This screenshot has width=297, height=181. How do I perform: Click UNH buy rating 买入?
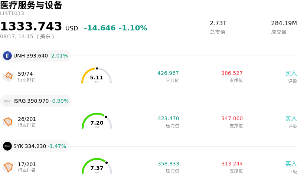pos(291,73)
